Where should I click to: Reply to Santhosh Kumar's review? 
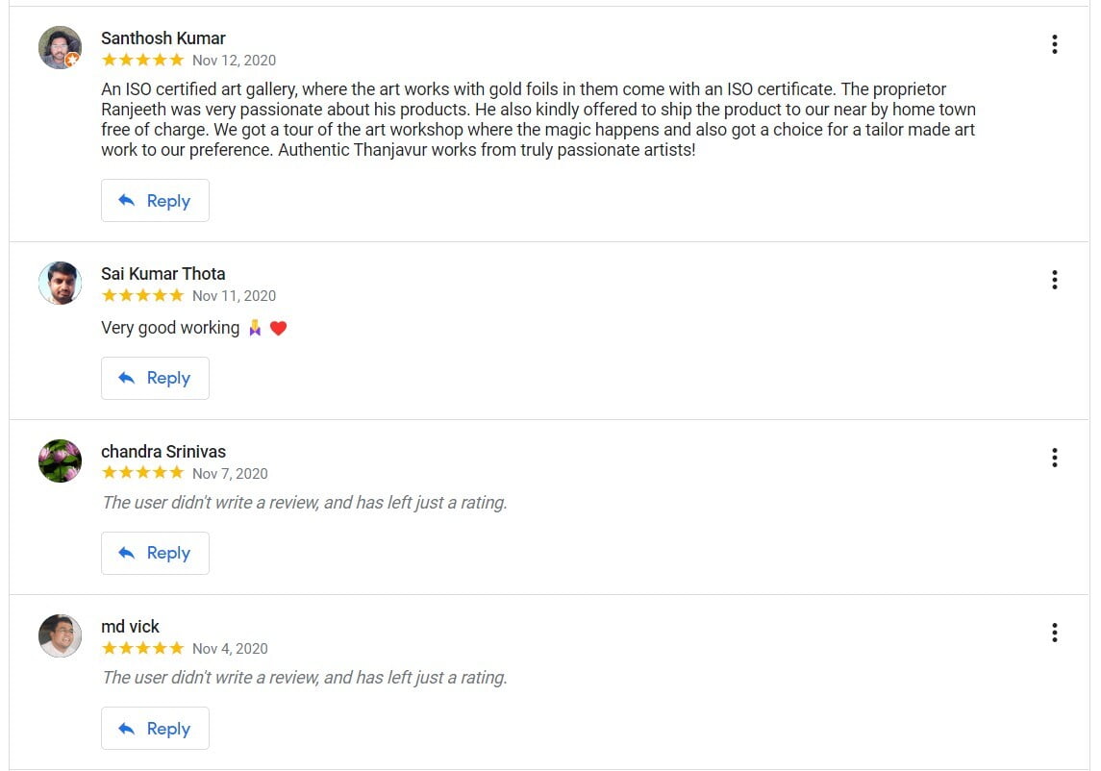point(155,201)
